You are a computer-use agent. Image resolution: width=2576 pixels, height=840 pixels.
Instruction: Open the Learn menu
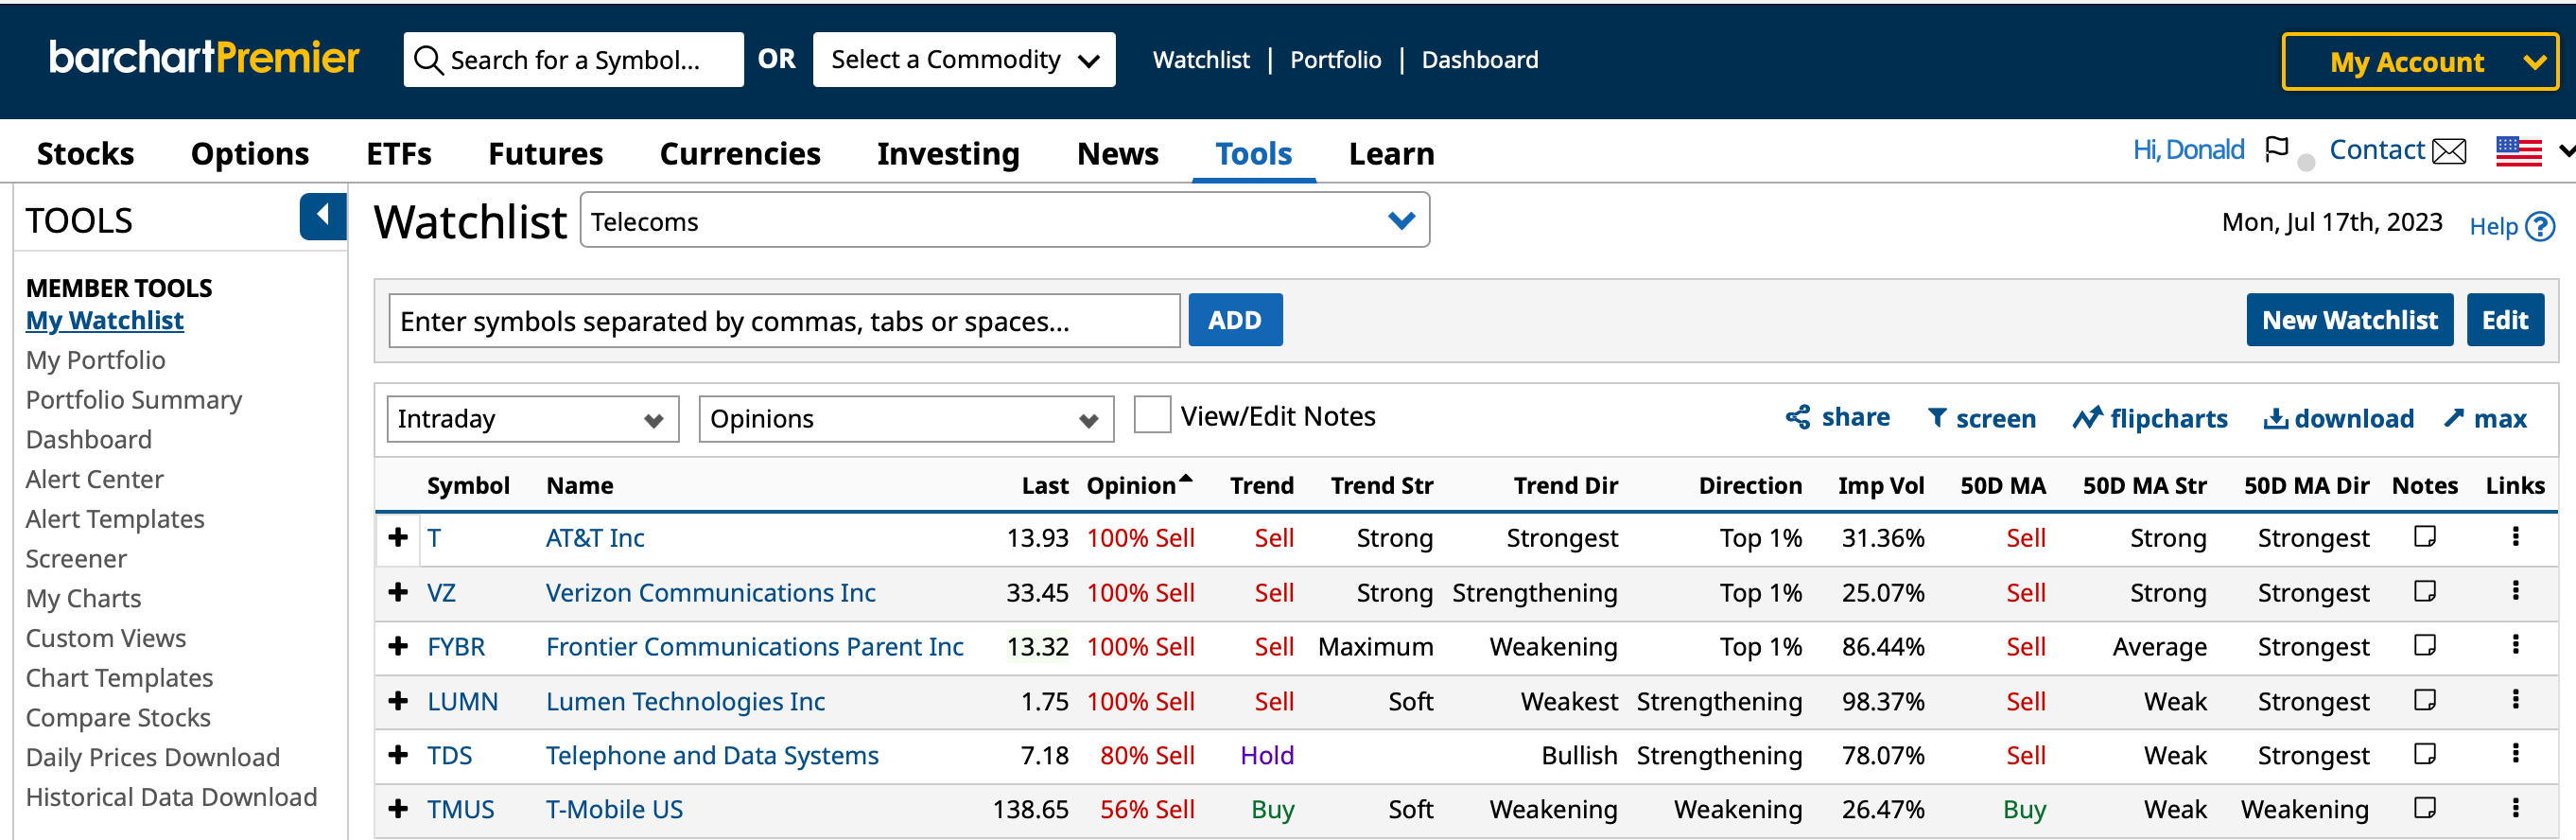pyautogui.click(x=1391, y=153)
